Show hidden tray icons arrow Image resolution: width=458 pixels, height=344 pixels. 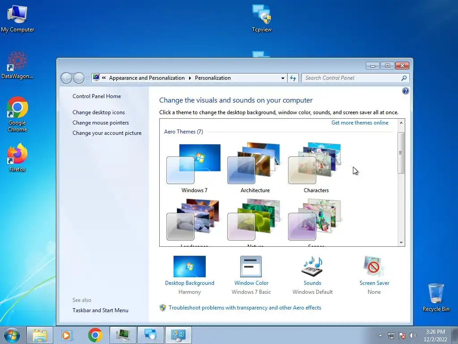pos(380,335)
